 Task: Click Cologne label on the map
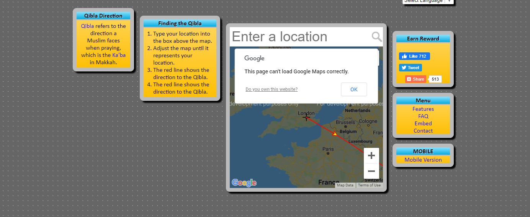pyautogui.click(x=368, y=121)
